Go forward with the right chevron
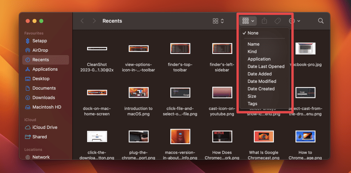The width and height of the screenshot is (351, 173). 94,21
